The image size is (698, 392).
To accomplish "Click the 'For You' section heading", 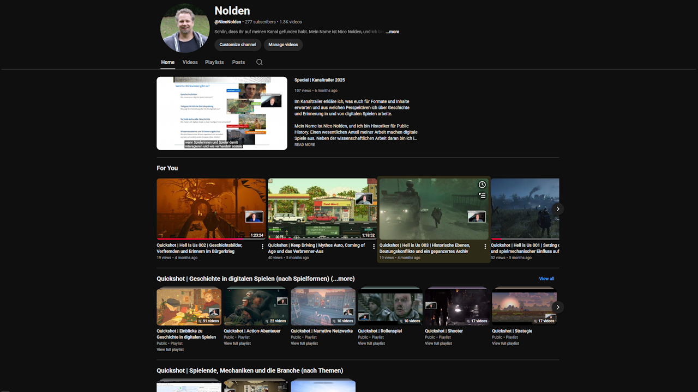I will [x=167, y=168].
